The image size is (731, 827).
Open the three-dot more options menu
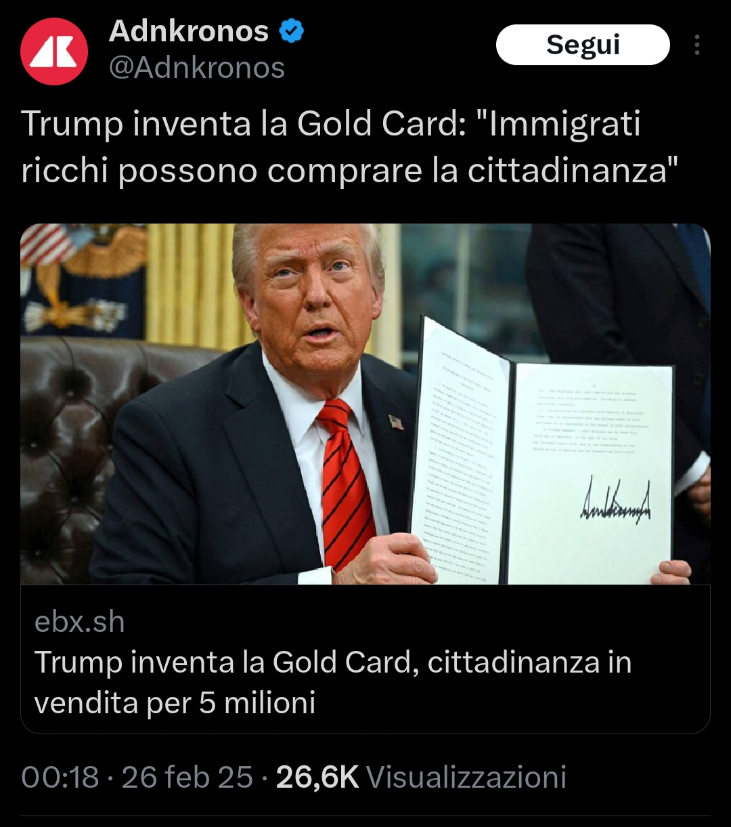click(x=696, y=45)
